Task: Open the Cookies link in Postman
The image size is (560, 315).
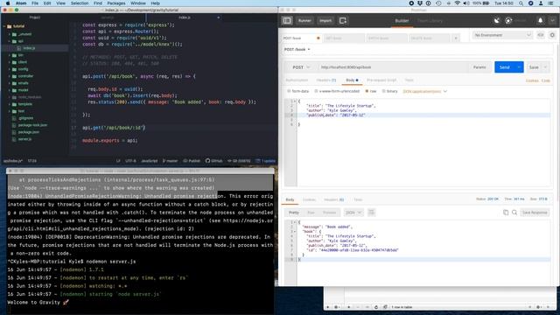Action: [x=532, y=80]
